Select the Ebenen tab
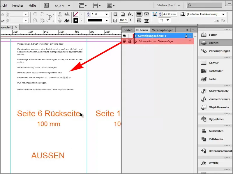This screenshot has height=174, width=233. pyautogui.click(x=142, y=30)
